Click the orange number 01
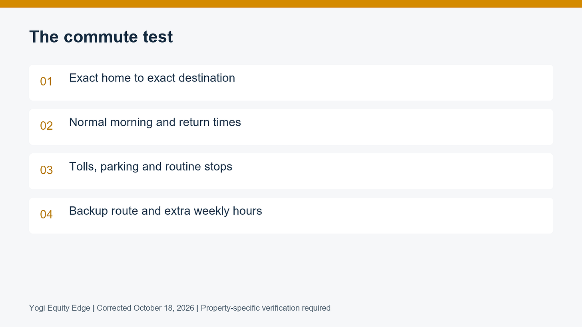 (x=46, y=81)
